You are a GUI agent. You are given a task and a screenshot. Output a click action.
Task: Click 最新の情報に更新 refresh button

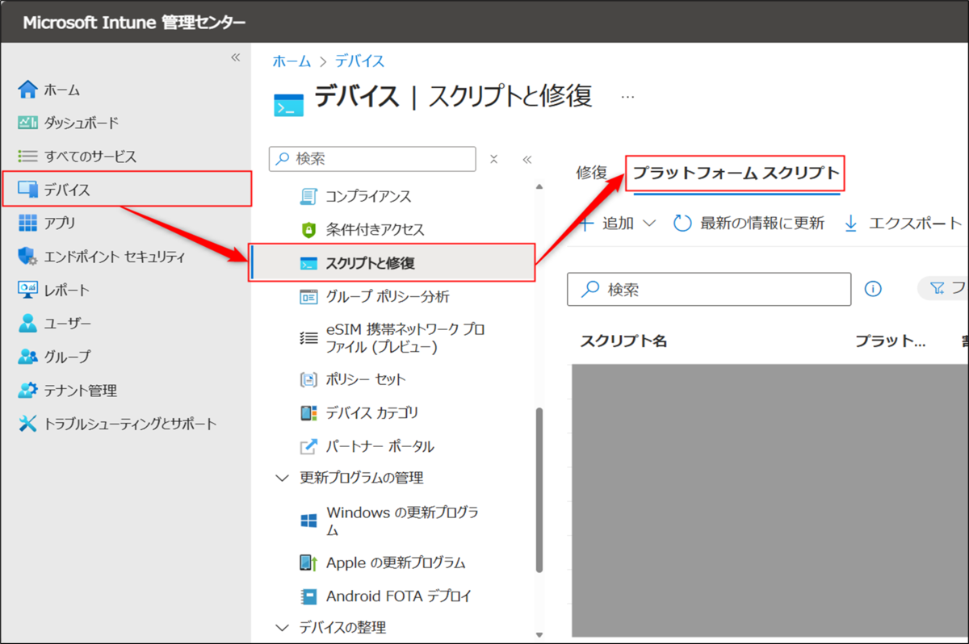coord(749,224)
